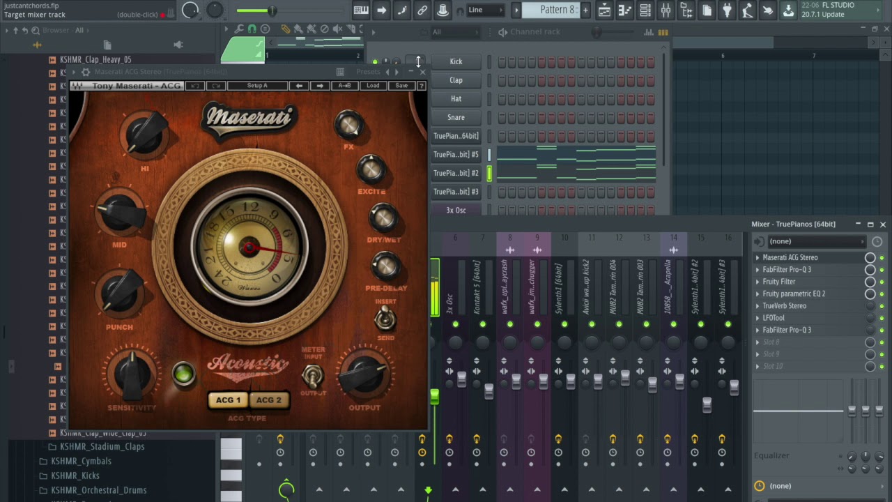892x502 pixels.
Task: Click the browser audio waveform tab icon
Action: pos(37,45)
